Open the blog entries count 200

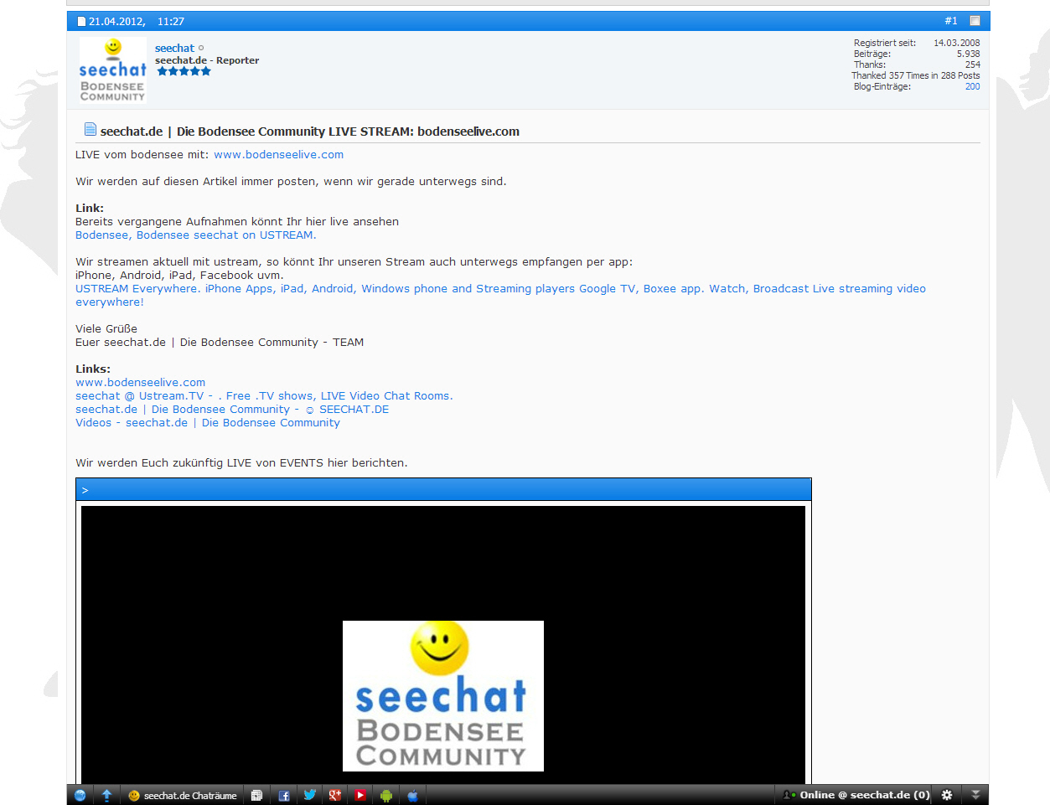pos(972,86)
